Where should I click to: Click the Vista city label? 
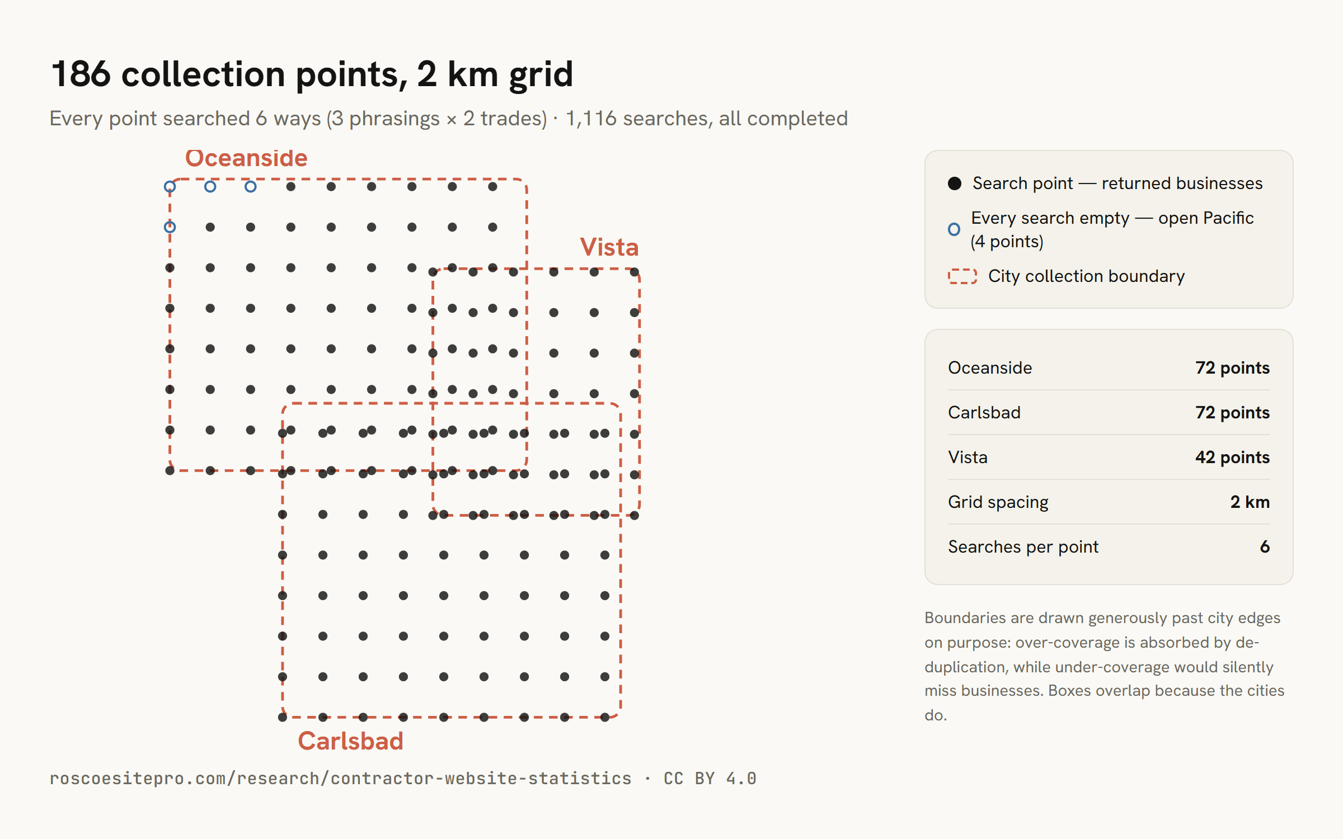pos(609,247)
